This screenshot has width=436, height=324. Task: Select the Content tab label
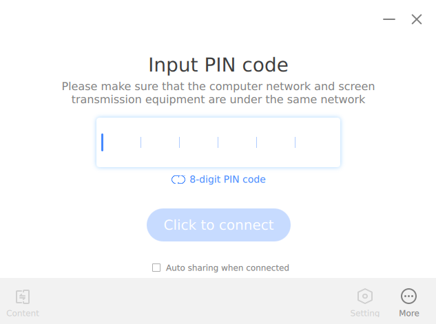[23, 314]
